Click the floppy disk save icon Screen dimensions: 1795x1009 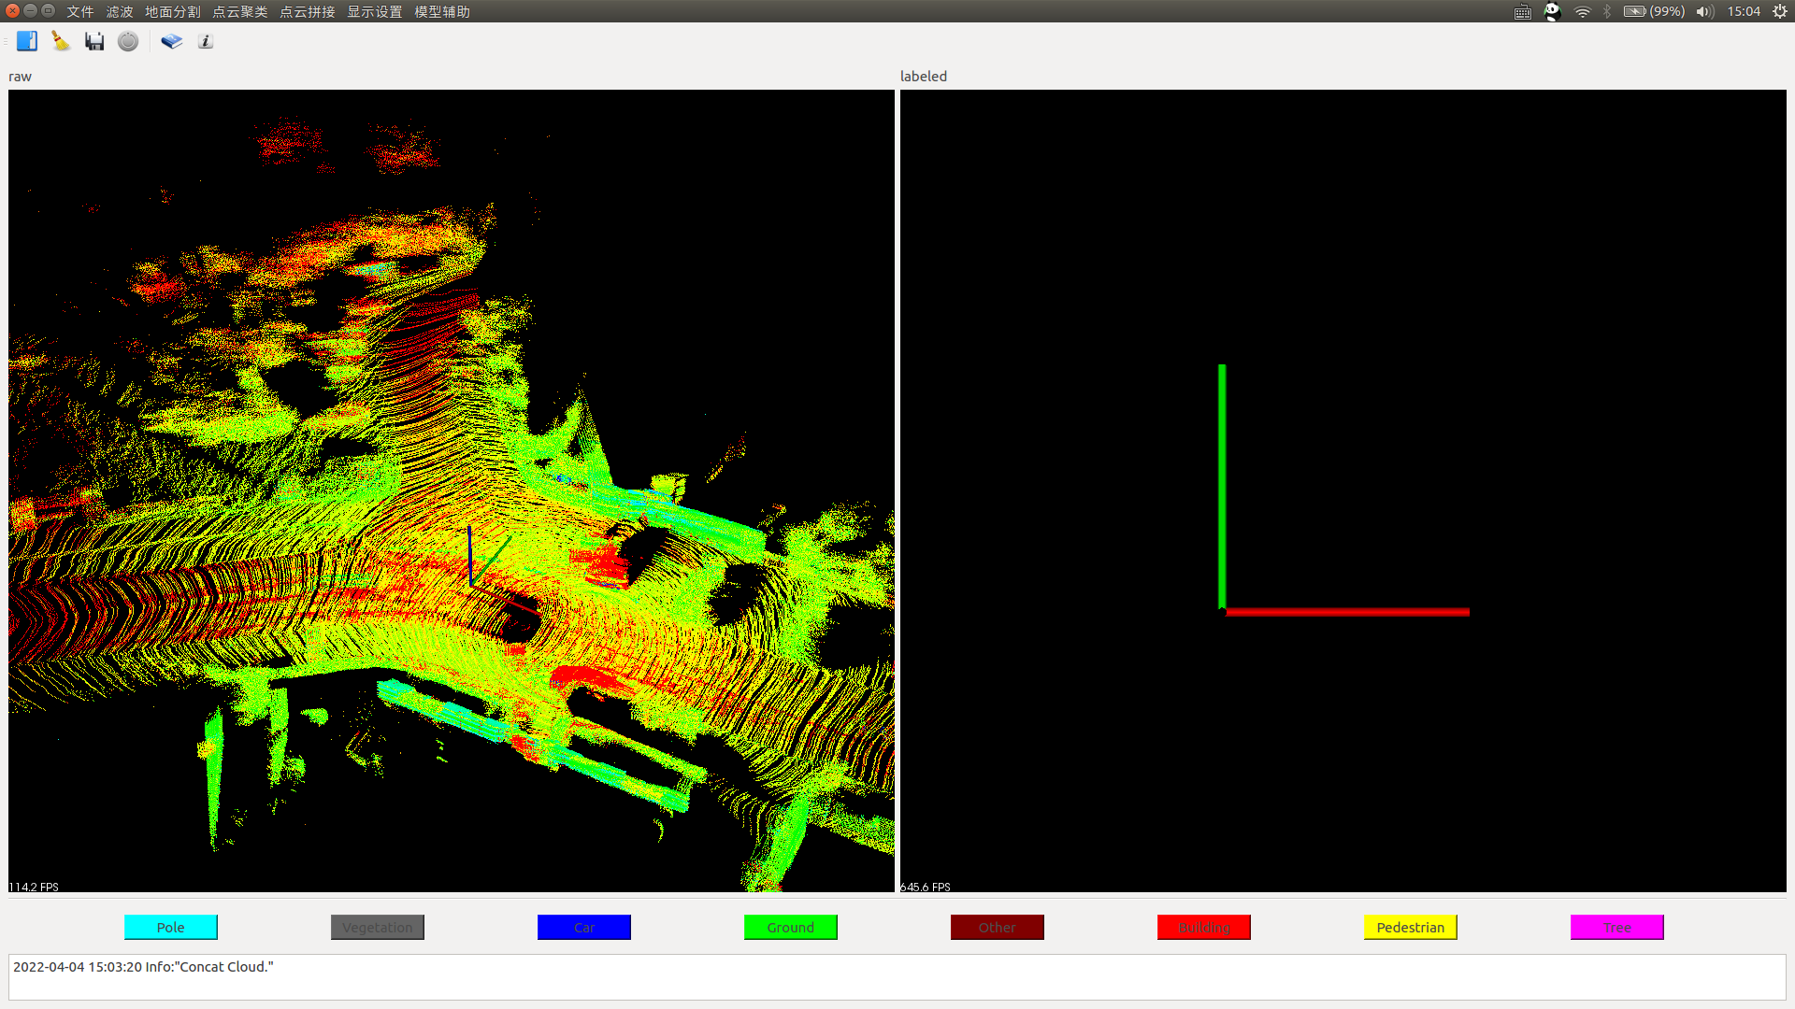coord(94,41)
